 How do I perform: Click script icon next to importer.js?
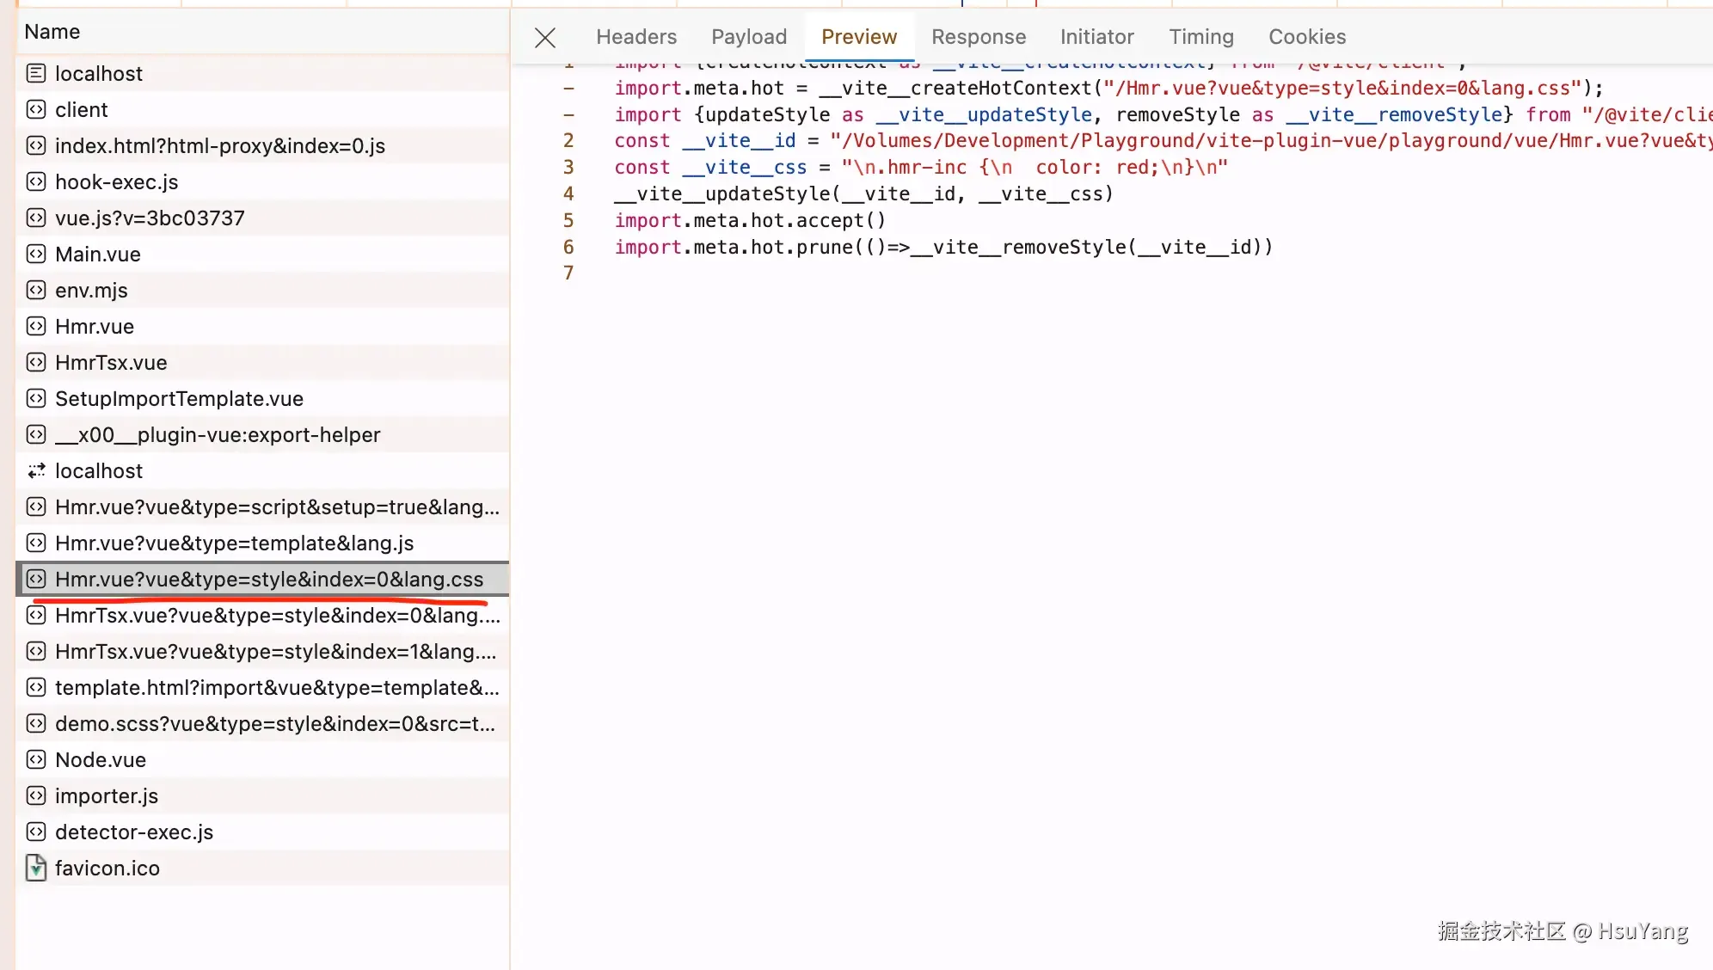point(36,795)
